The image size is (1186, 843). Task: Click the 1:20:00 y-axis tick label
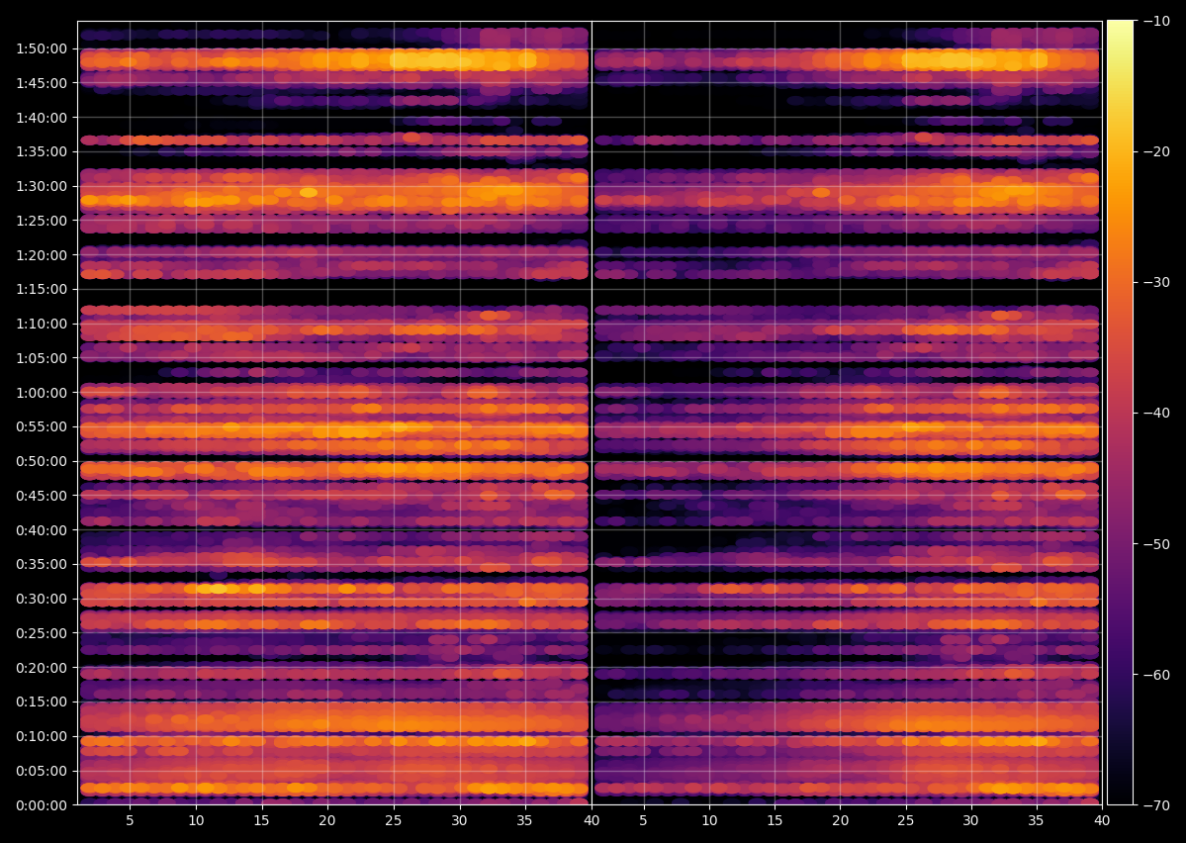pos(42,255)
